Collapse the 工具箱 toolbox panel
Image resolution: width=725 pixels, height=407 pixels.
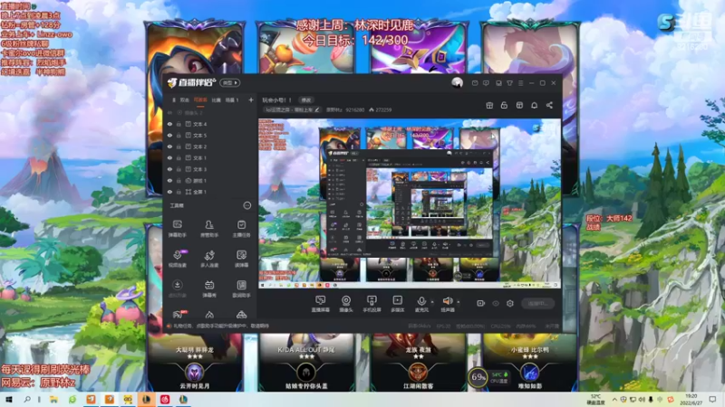click(247, 206)
